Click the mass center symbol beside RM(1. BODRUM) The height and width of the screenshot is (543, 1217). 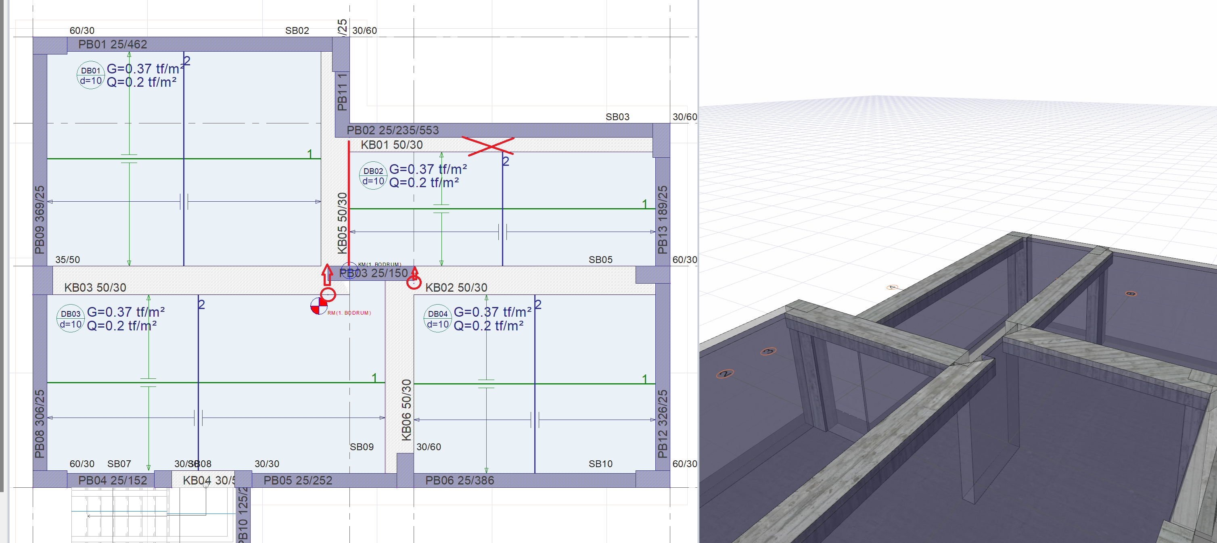coord(318,306)
